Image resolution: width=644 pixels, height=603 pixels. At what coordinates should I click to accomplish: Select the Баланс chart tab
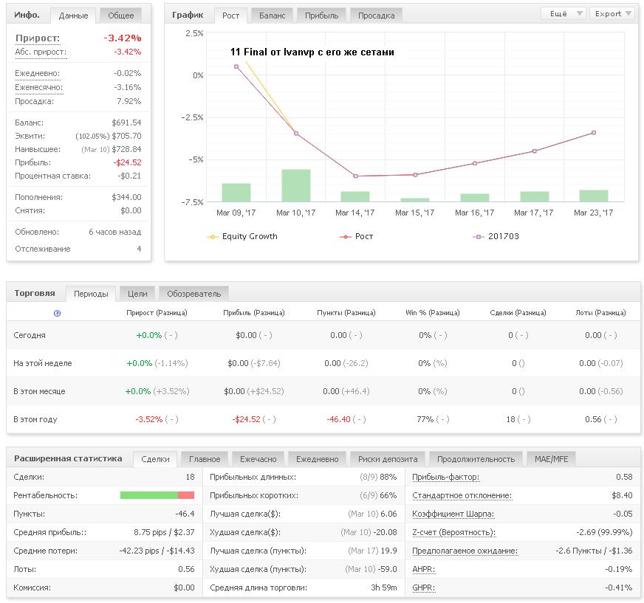tap(272, 15)
